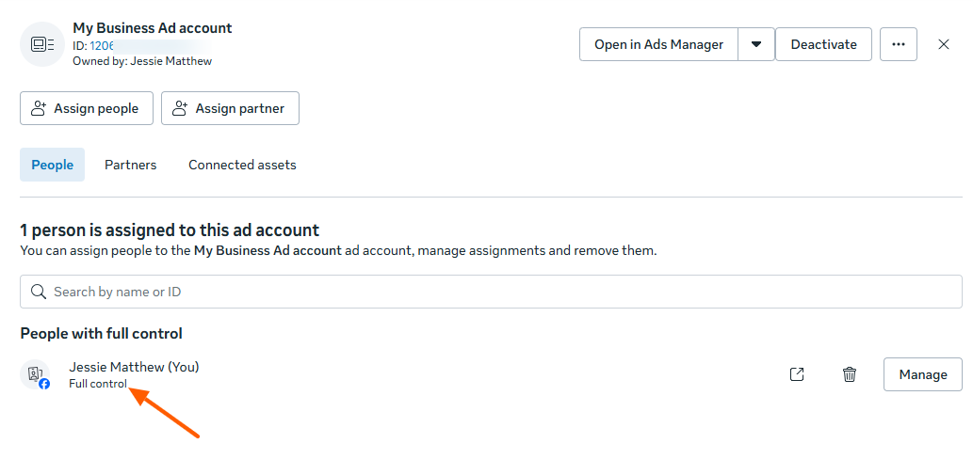The width and height of the screenshot is (973, 475).
Task: Click the Deactivate button
Action: 823,44
